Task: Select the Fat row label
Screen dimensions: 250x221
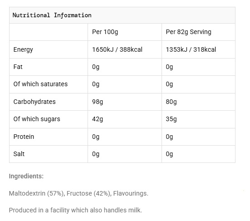Action: tap(18, 67)
